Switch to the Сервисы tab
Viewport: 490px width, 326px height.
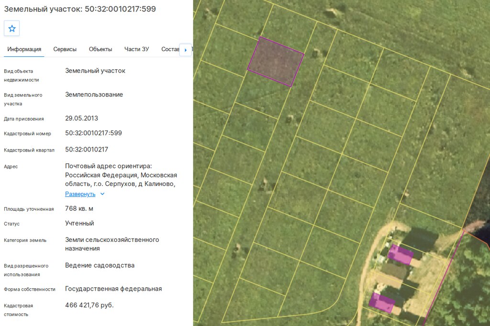(65, 49)
